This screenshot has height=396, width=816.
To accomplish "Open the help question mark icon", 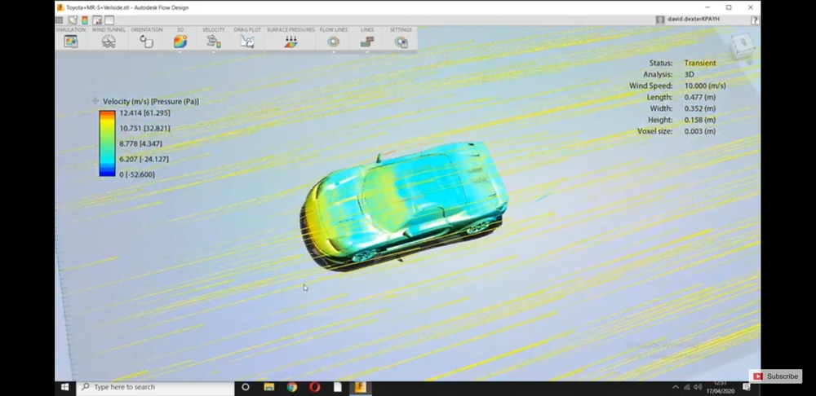I will (x=755, y=20).
